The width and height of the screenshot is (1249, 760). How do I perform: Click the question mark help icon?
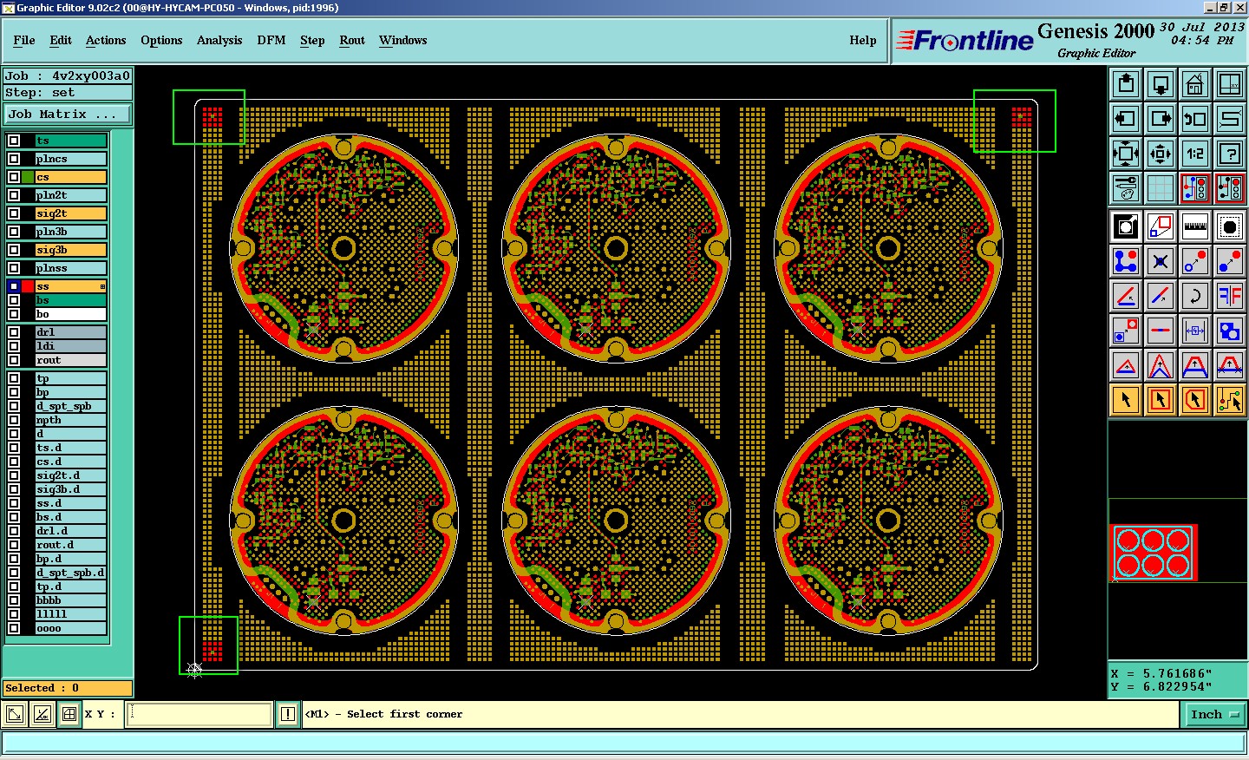(x=1229, y=154)
